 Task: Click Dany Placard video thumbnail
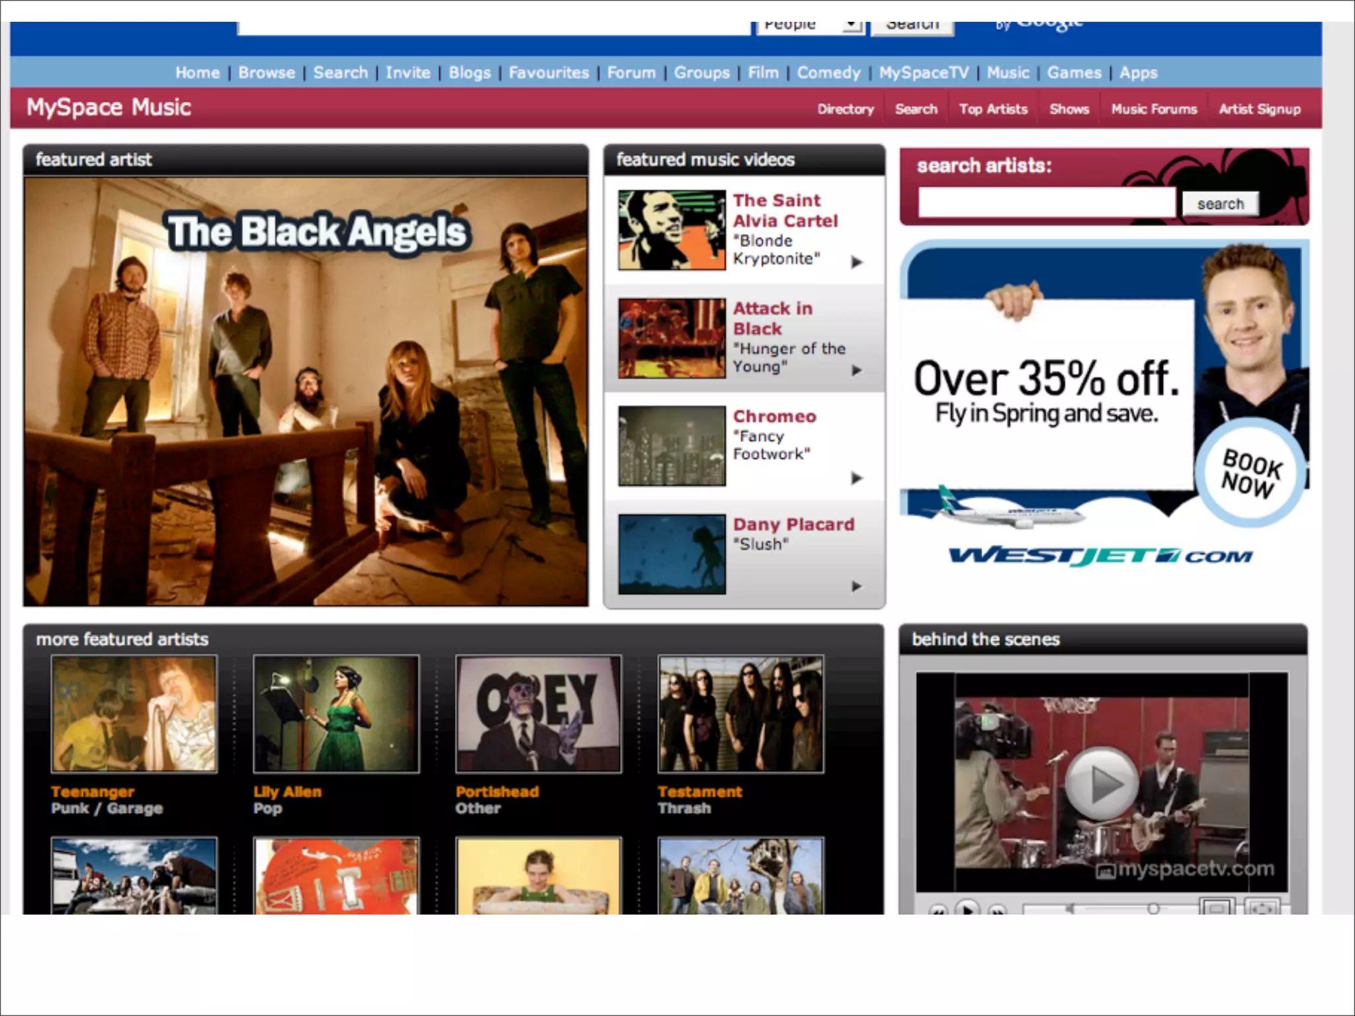[x=672, y=554]
